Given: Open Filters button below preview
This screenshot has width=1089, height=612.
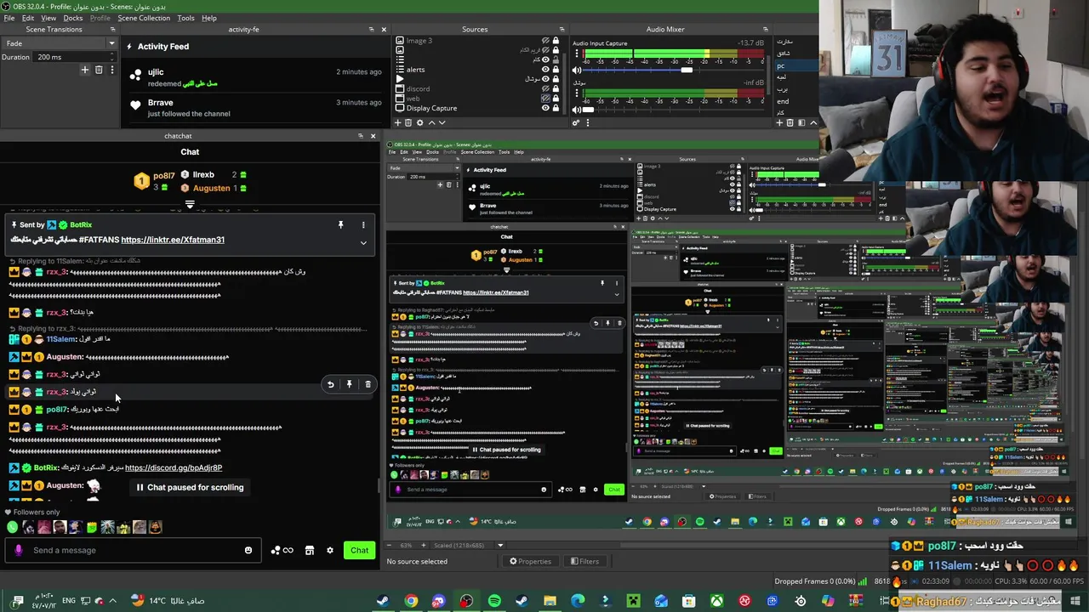Looking at the screenshot, I should pos(584,561).
